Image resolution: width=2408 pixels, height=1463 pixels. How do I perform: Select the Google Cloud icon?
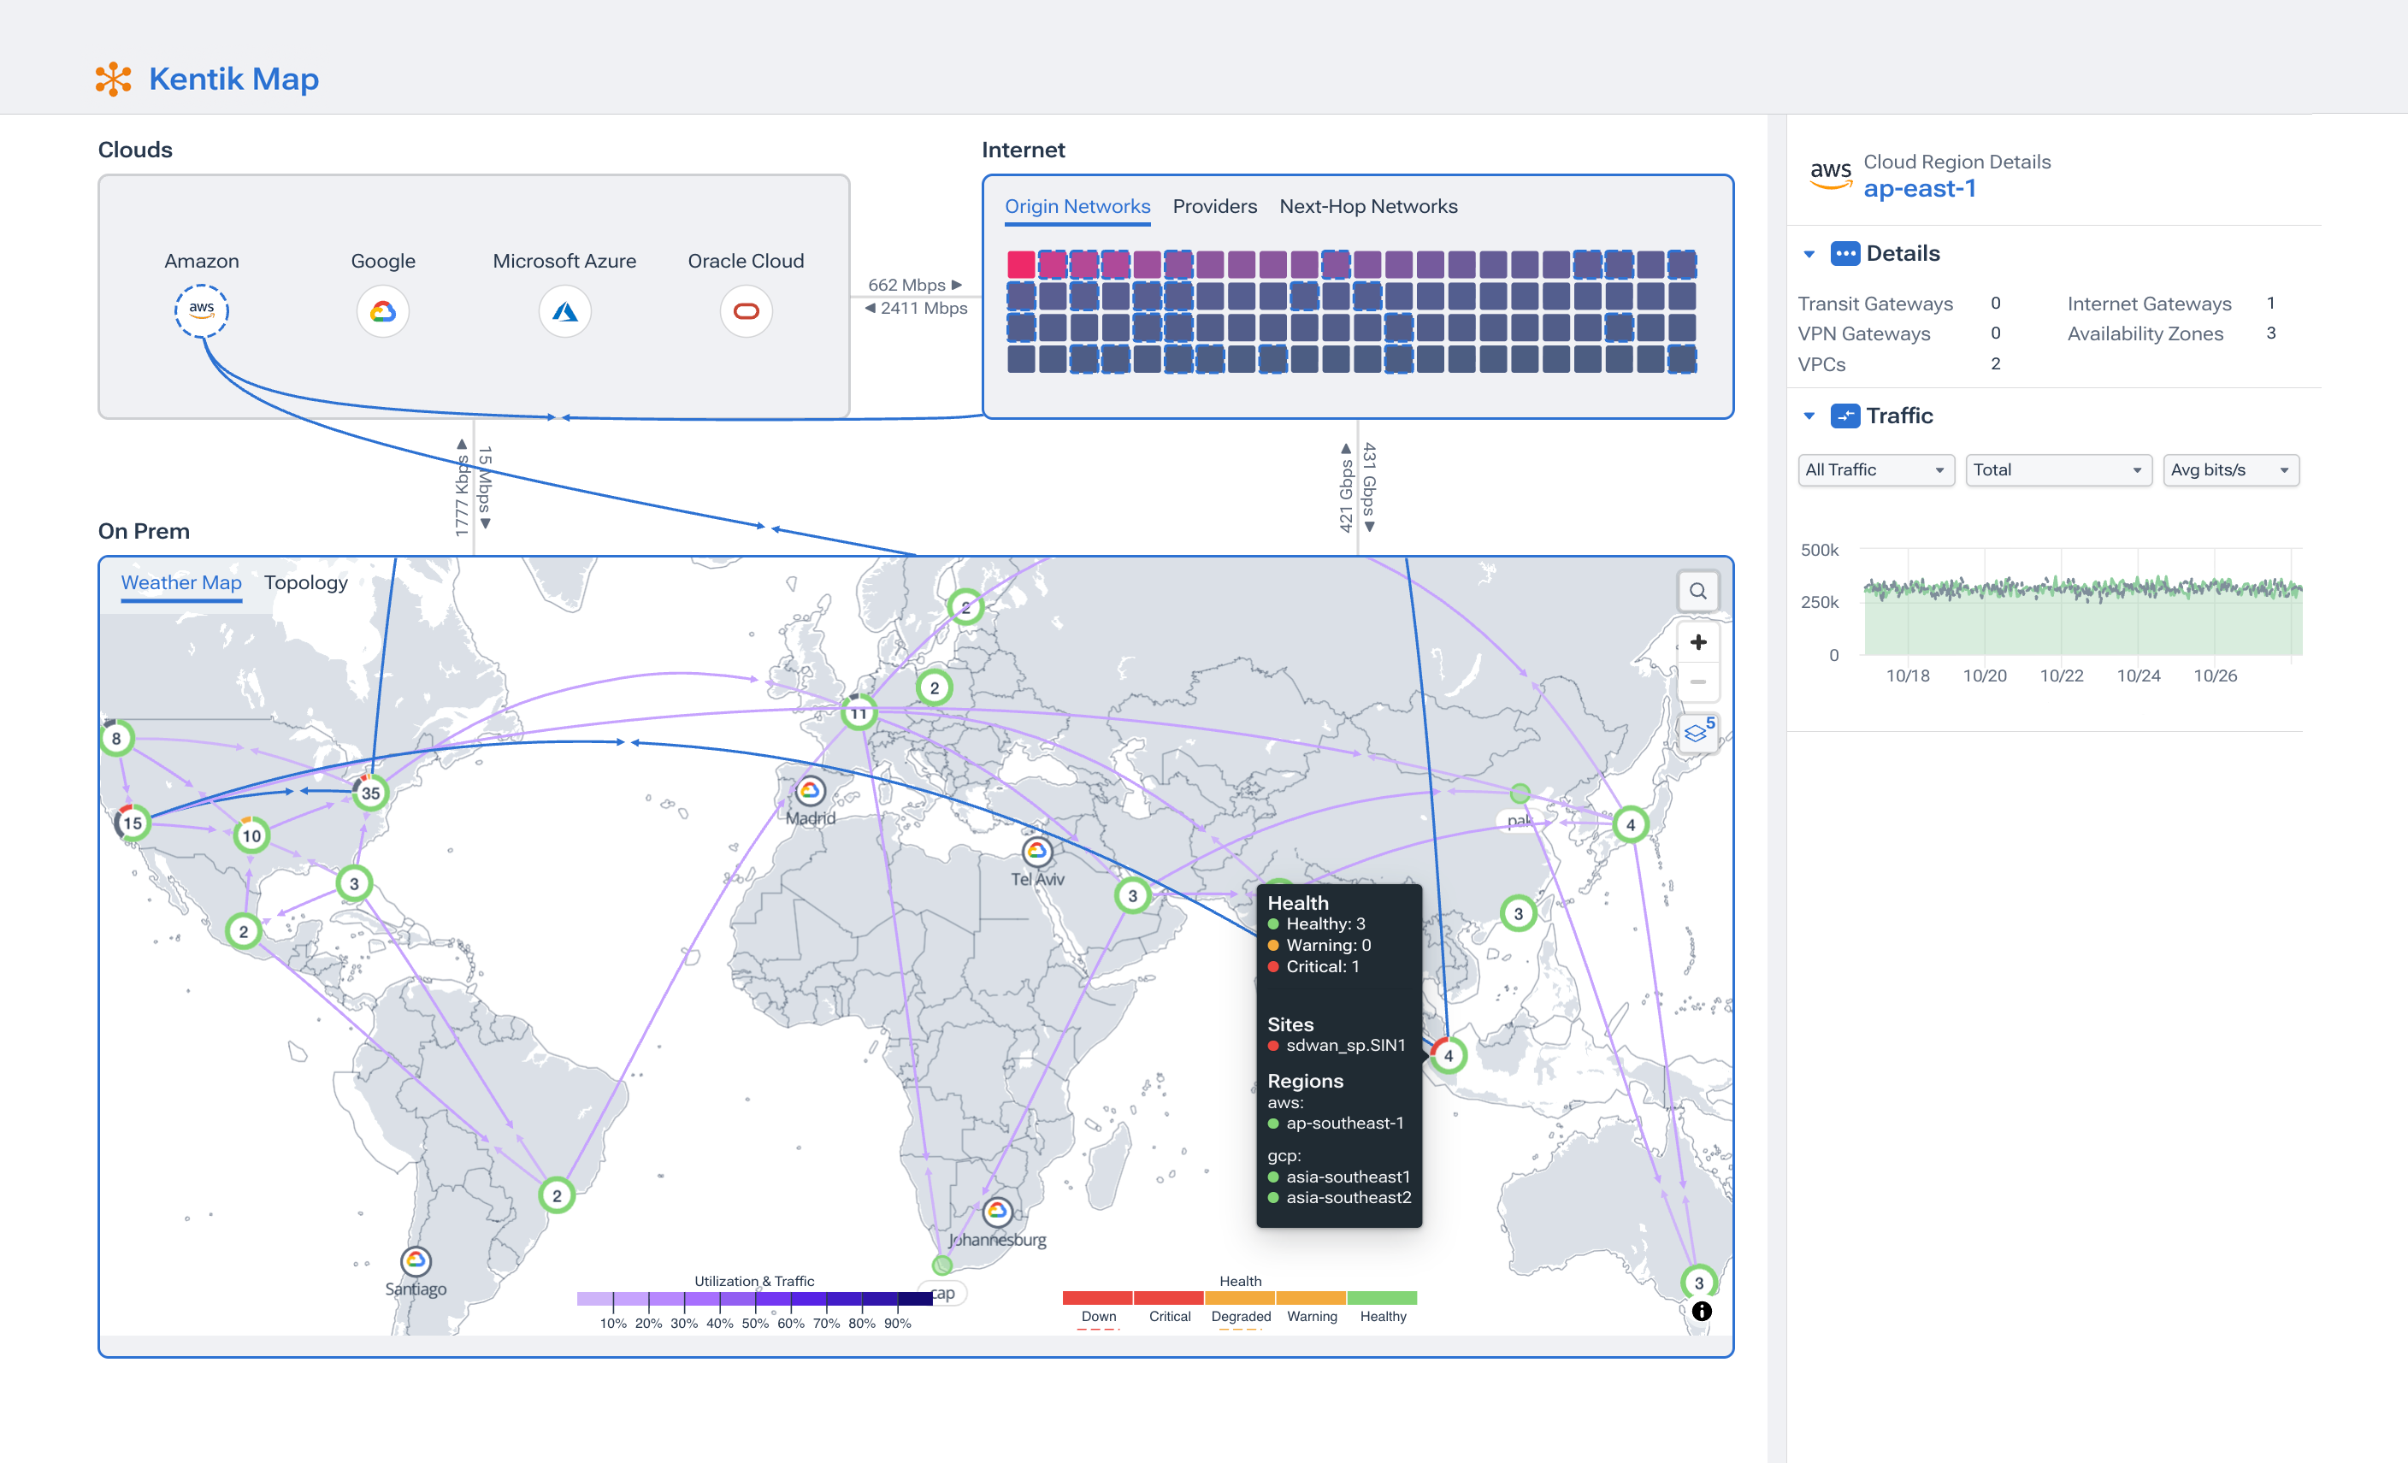tap(382, 310)
